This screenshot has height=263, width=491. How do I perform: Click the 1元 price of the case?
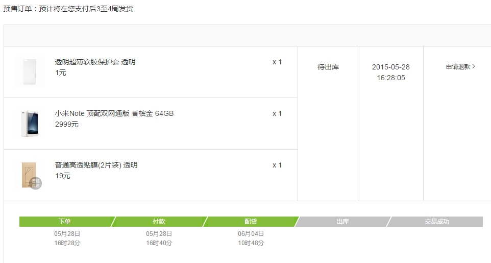coord(61,73)
